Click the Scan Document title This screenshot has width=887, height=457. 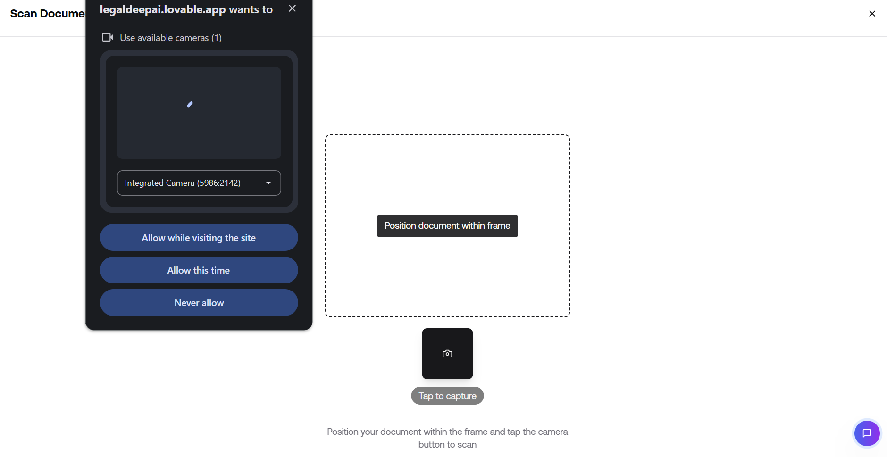point(47,14)
